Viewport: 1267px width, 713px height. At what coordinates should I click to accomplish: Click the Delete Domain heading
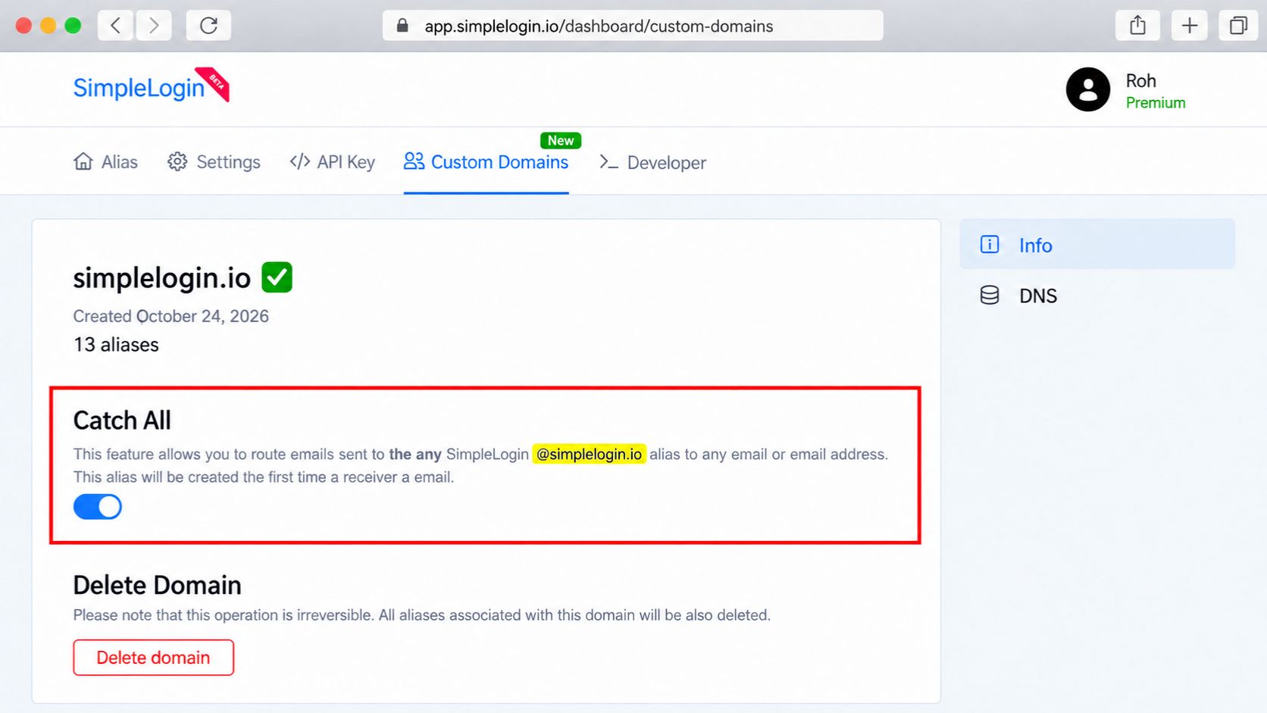(x=157, y=585)
